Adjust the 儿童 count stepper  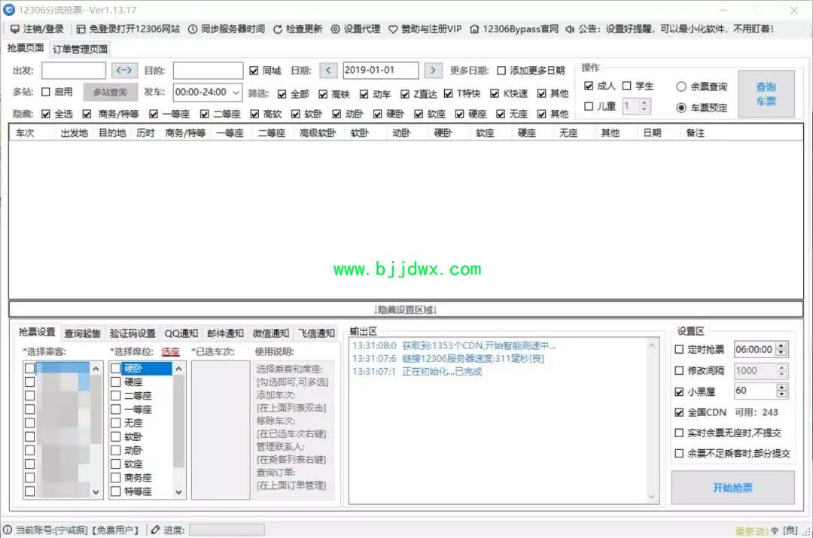[x=644, y=106]
